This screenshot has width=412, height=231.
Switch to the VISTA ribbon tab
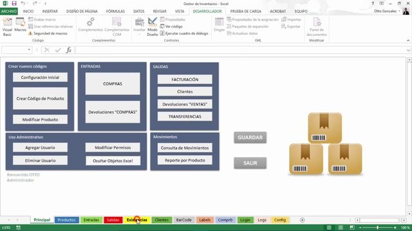coord(180,12)
